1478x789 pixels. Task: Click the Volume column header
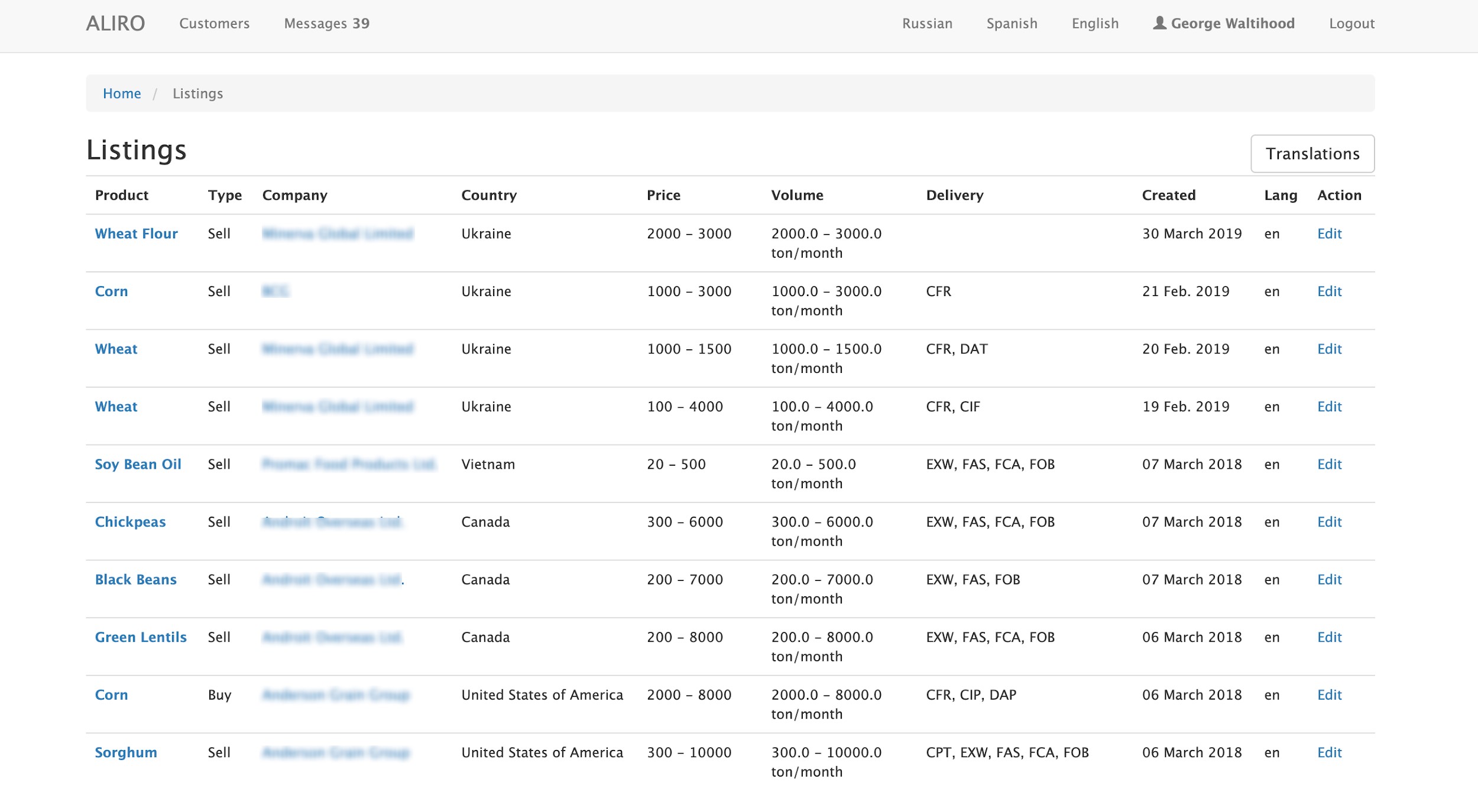pyautogui.click(x=797, y=195)
